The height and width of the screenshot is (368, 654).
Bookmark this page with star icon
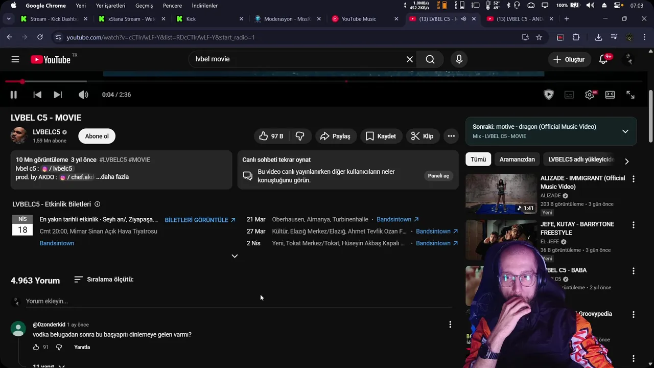(539, 37)
